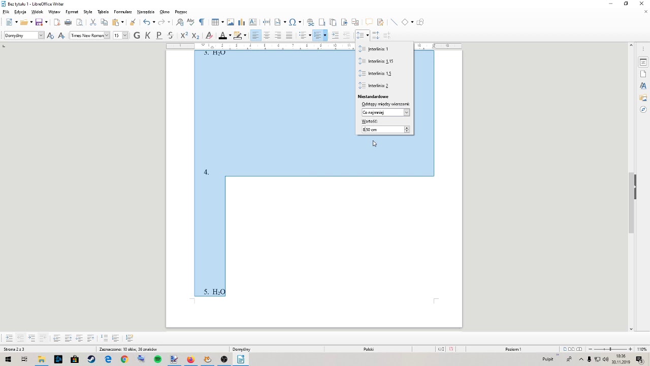Screen dimensions: 650x366
Task: Open the bullet list dropdown arrow
Action: point(310,35)
